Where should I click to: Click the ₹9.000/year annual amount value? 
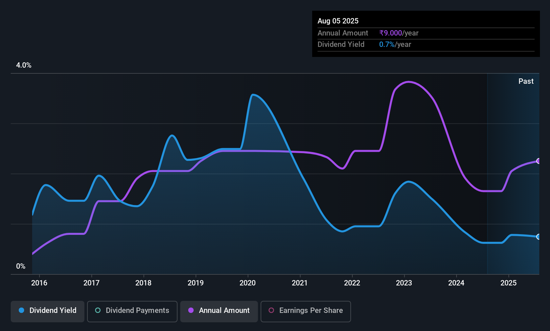[x=399, y=33]
